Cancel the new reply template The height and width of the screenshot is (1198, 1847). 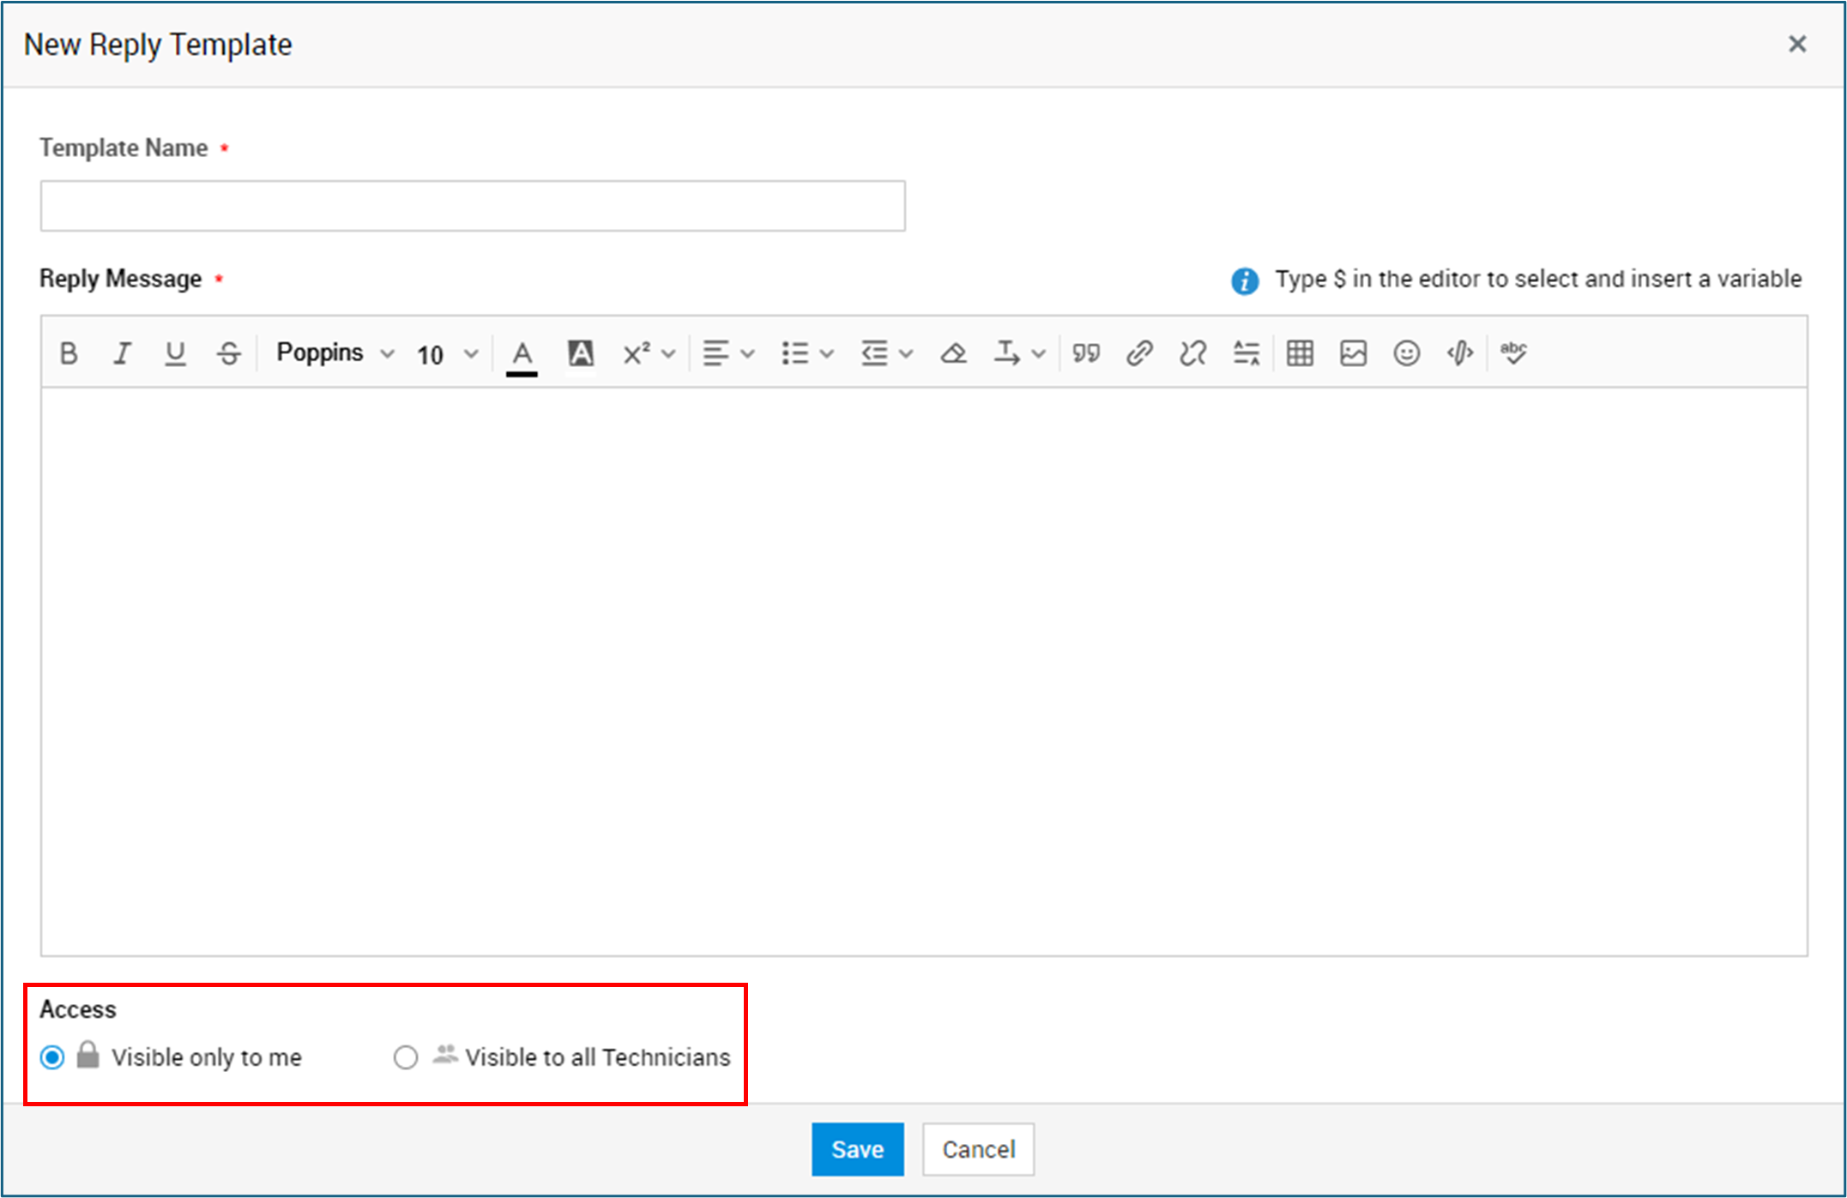point(978,1149)
